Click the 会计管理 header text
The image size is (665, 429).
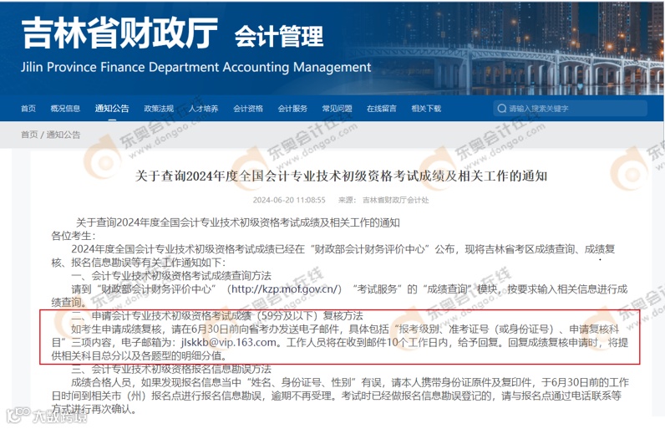pos(279,36)
